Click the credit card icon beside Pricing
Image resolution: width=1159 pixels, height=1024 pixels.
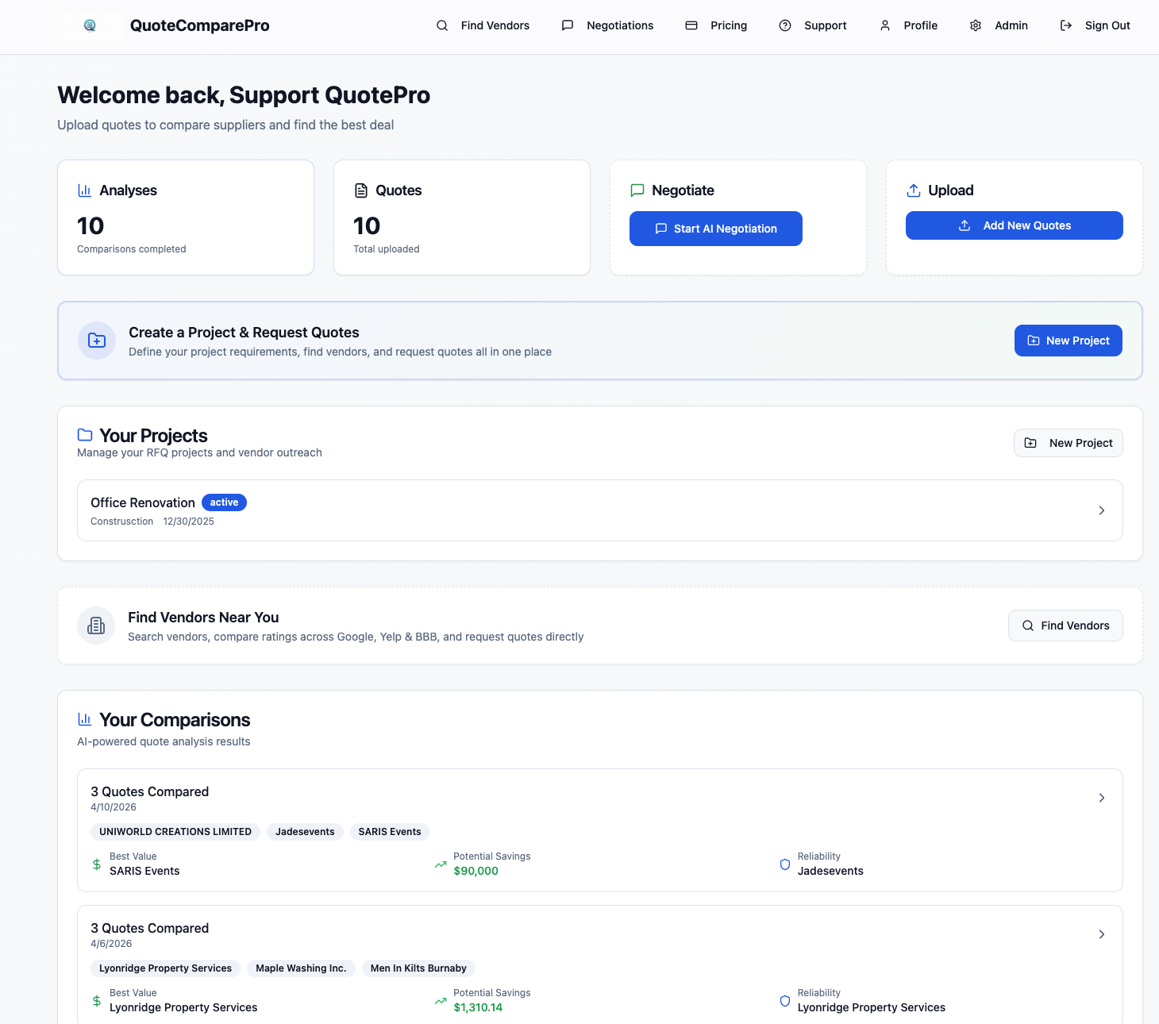pos(691,25)
